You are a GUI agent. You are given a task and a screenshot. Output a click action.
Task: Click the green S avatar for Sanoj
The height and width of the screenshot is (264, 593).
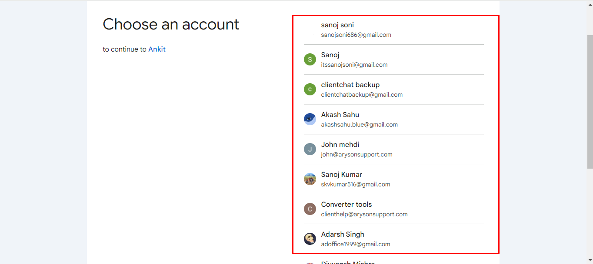tap(310, 59)
